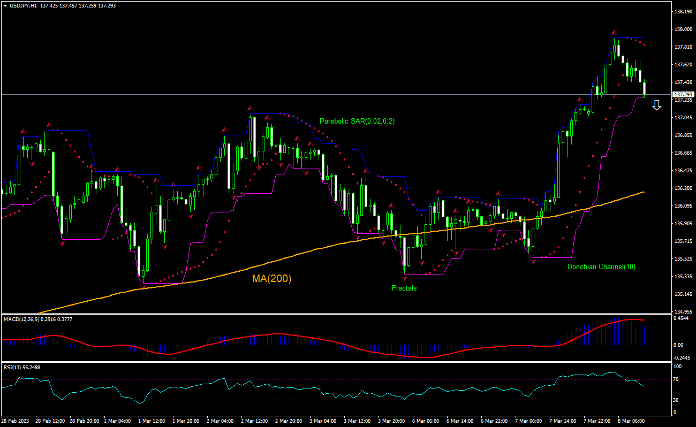Select the RSI(13) 55.2488 indicator title
This screenshot has width=696, height=427.
pyautogui.click(x=22, y=368)
